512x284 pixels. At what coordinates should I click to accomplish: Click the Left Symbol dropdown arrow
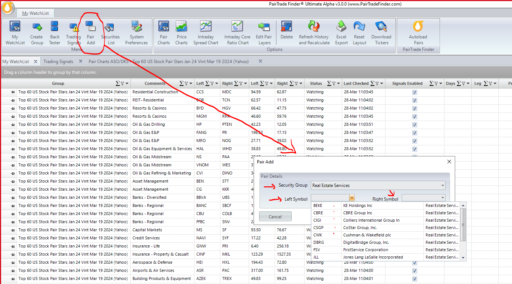352,198
